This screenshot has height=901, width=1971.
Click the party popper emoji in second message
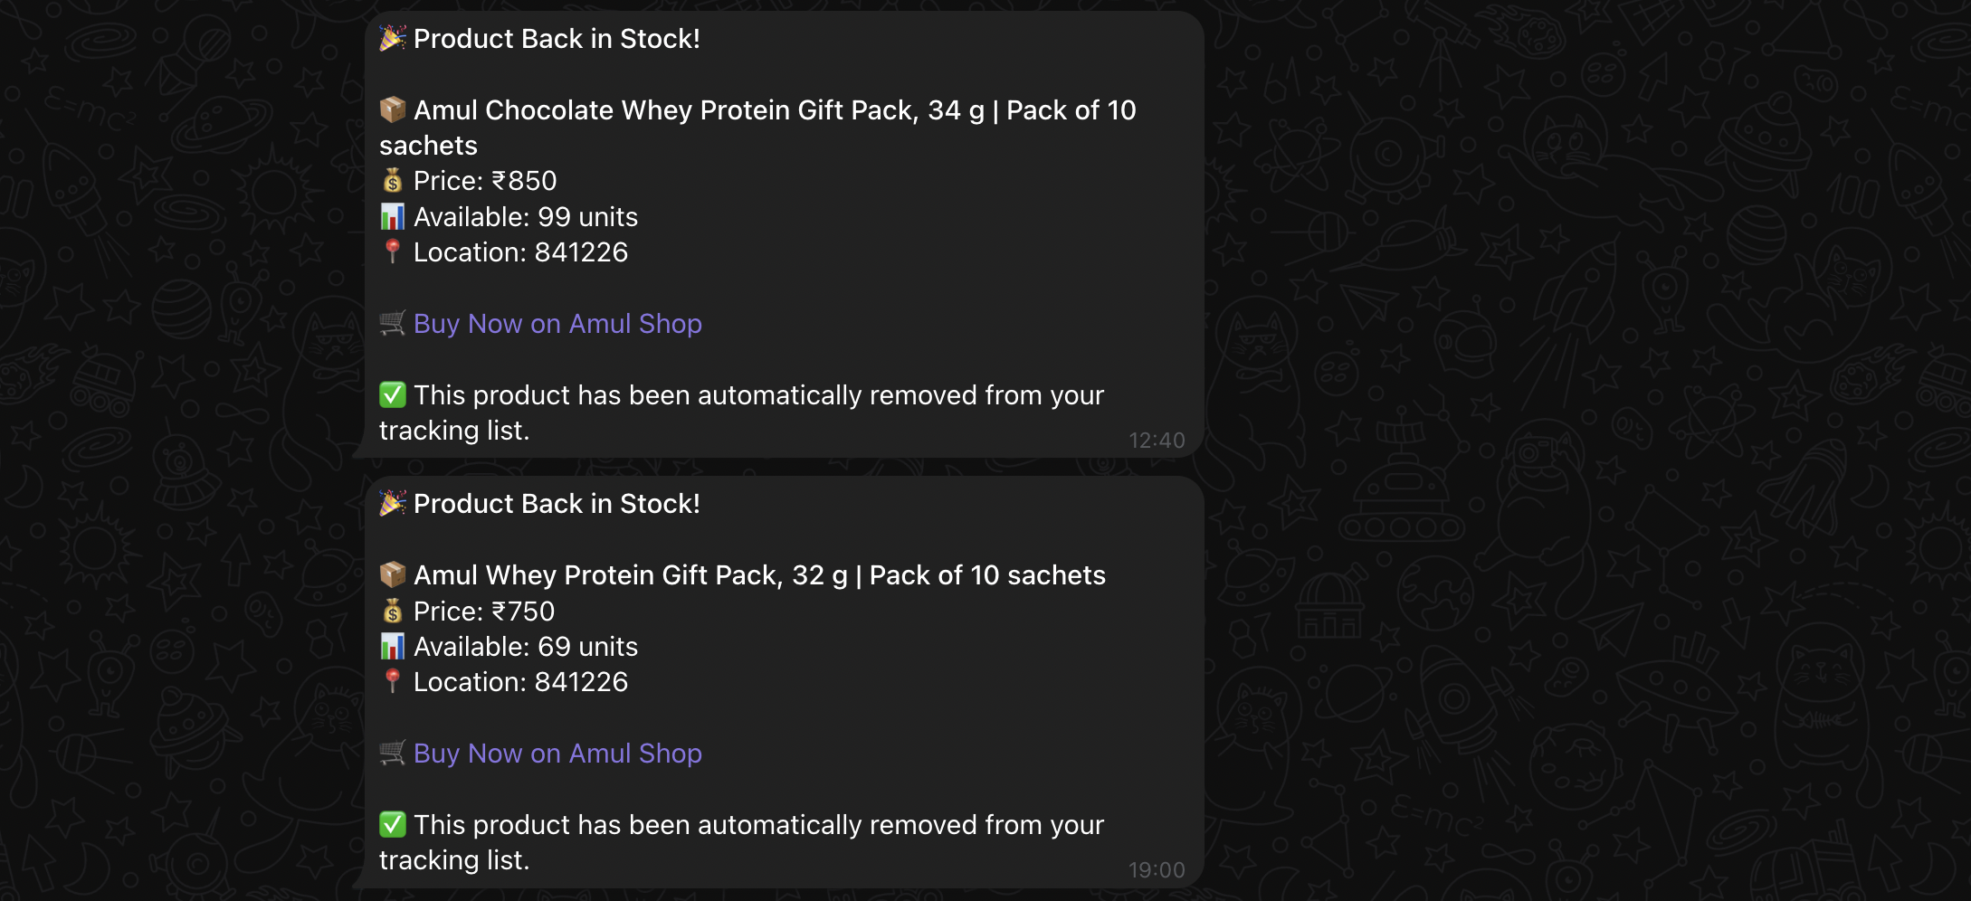393,503
